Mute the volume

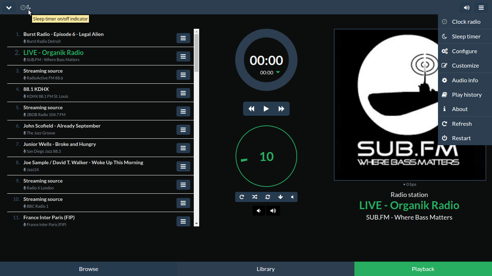click(292, 197)
